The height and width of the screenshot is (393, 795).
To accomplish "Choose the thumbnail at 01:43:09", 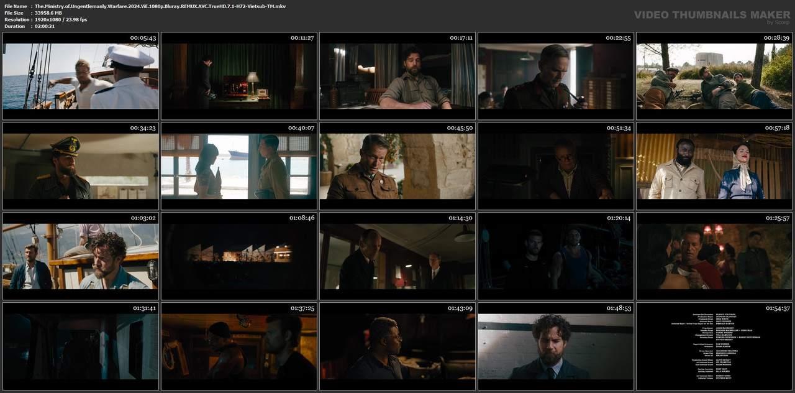I will click(x=397, y=346).
